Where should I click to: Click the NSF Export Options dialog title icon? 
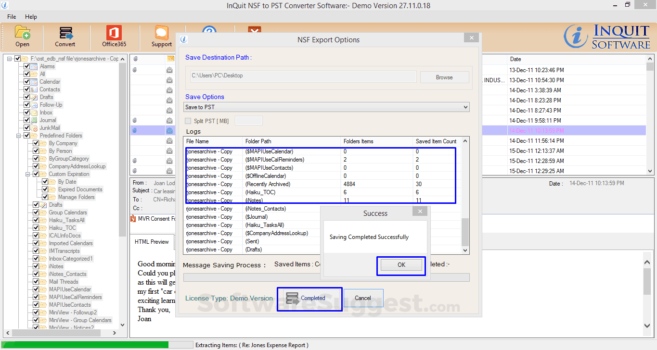183,39
